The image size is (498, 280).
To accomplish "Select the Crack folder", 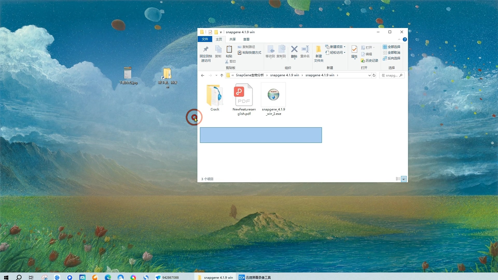I will pyautogui.click(x=215, y=98).
